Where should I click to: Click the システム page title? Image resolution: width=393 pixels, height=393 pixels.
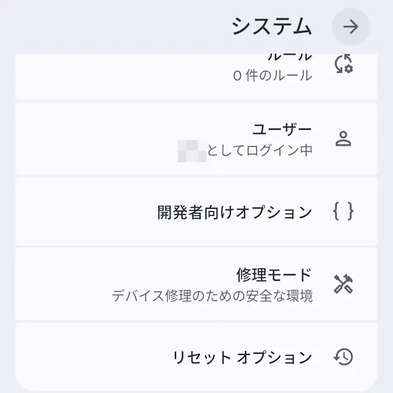point(271,27)
